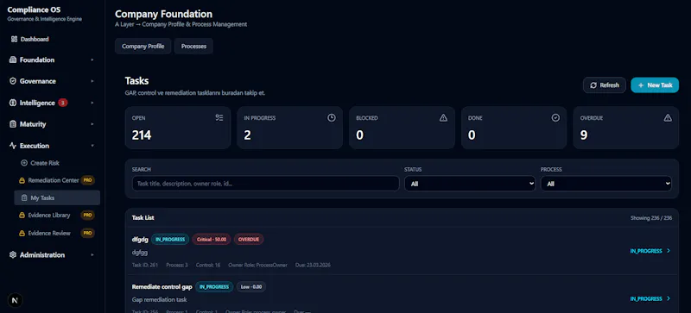The image size is (691, 313).
Task: Click the Showing 236 / 236 counter
Action: click(651, 218)
